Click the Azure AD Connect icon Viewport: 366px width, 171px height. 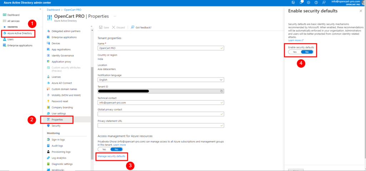click(x=49, y=83)
